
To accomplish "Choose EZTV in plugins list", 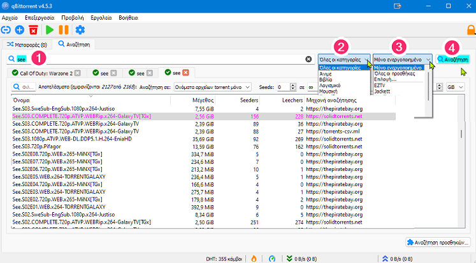I will pyautogui.click(x=380, y=85).
